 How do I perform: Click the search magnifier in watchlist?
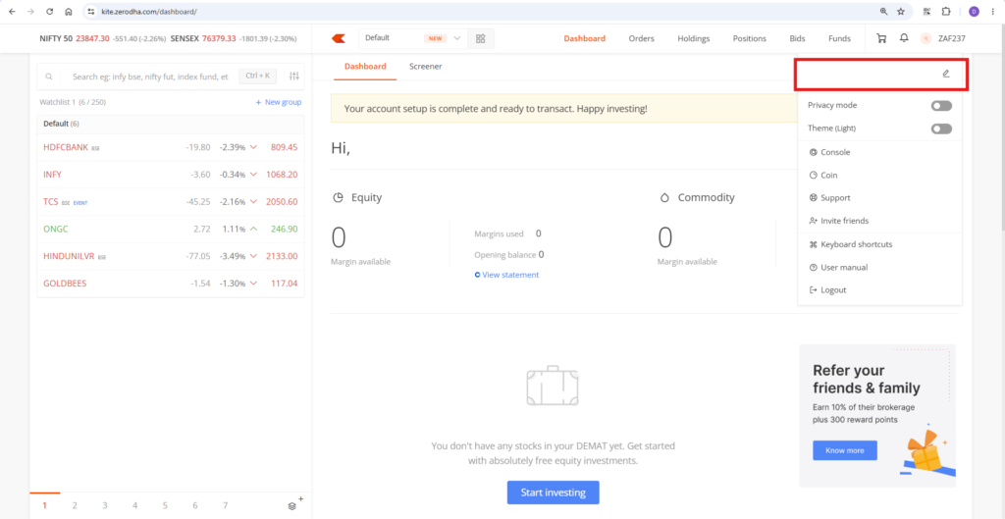(49, 77)
